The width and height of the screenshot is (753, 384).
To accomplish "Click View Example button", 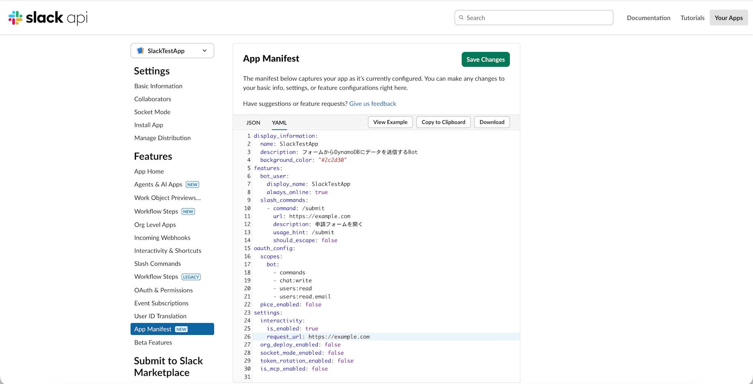I will [390, 122].
